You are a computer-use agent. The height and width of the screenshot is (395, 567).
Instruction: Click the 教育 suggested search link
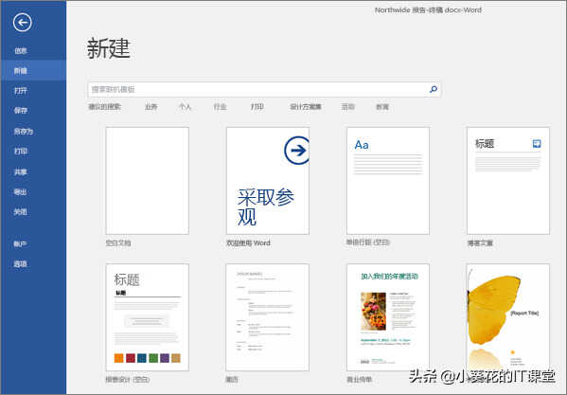(382, 107)
